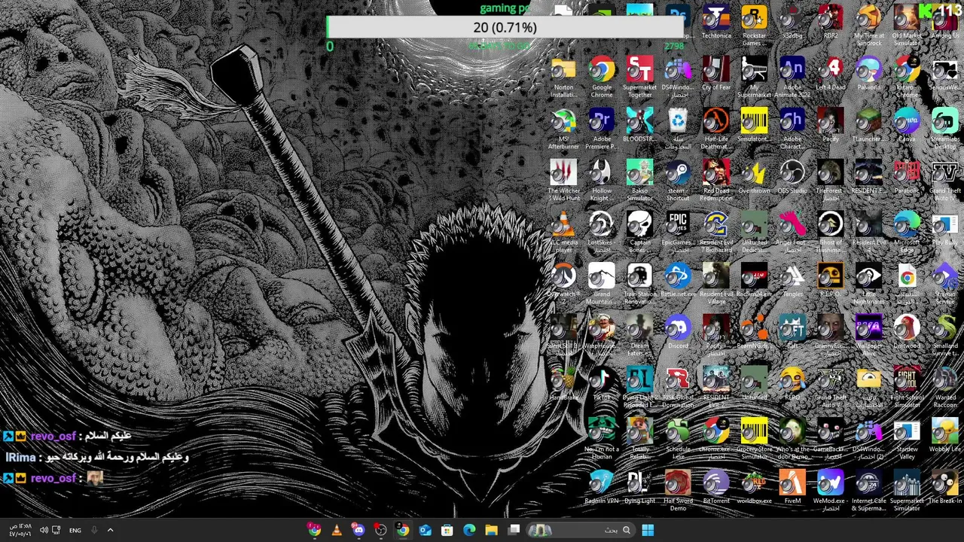964x542 pixels.
Task: Click the Windows Start button
Action: (648, 530)
